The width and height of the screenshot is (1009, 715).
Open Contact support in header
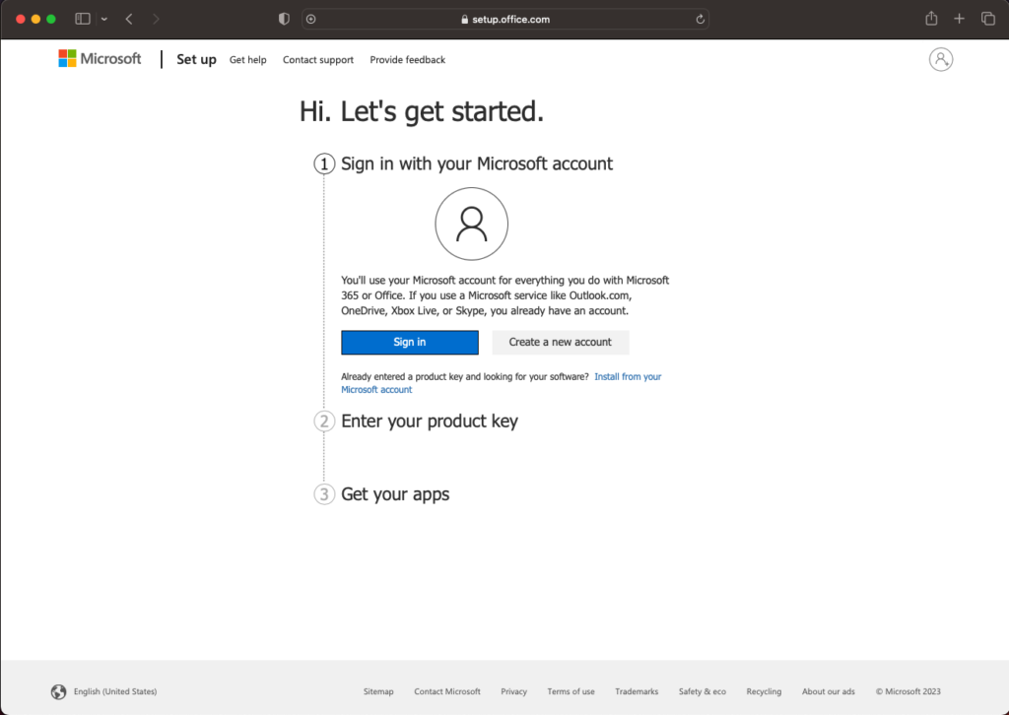318,60
